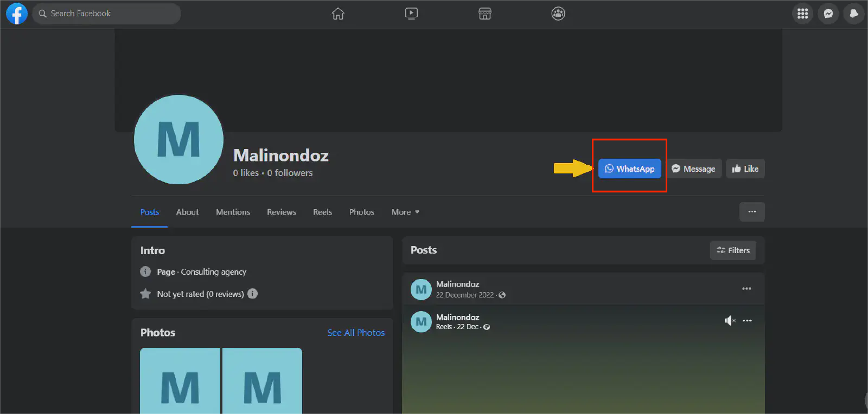The width and height of the screenshot is (868, 414).
Task: Open the Groups icon in top bar
Action: 558,14
